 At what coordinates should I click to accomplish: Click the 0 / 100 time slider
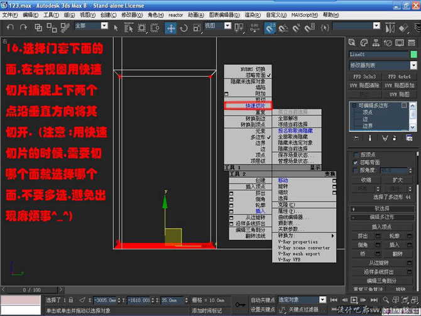click(31, 290)
